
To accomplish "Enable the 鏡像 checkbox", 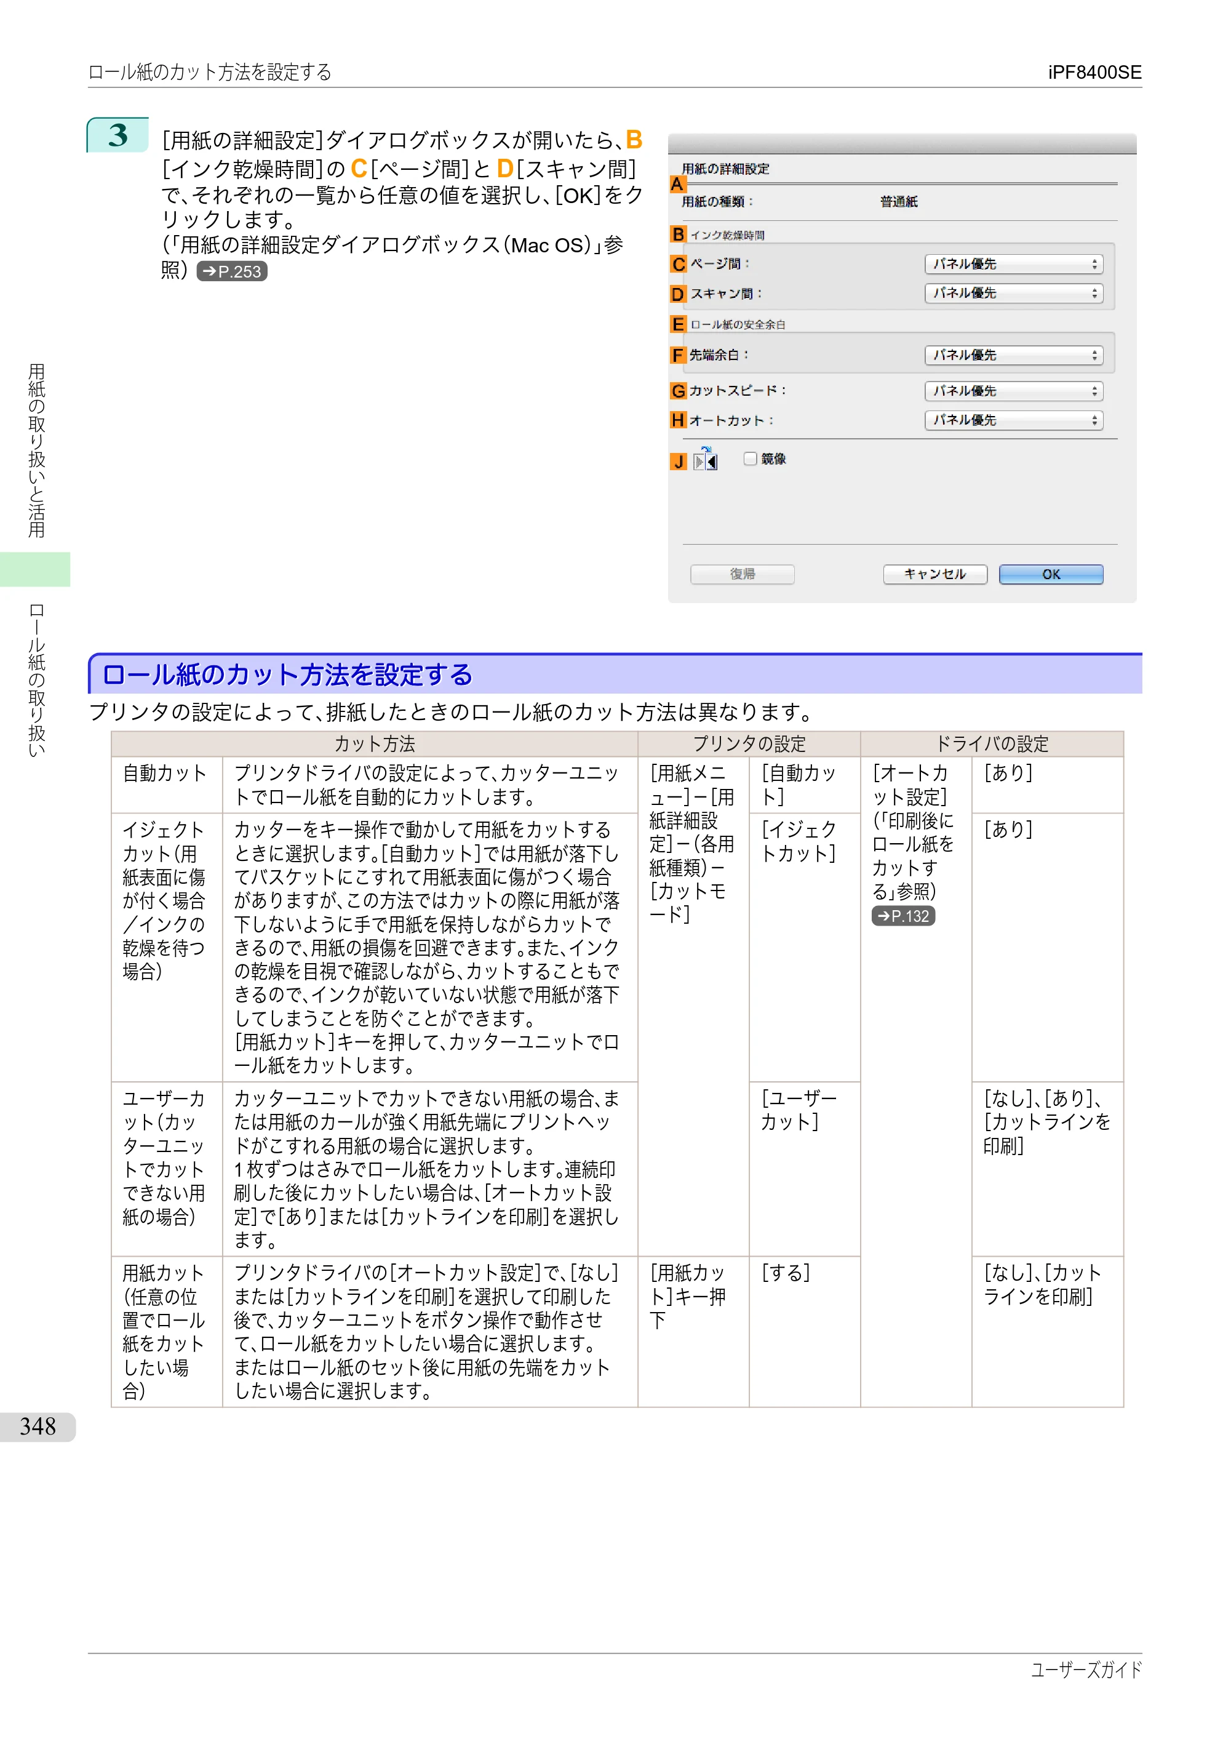I will tap(750, 458).
